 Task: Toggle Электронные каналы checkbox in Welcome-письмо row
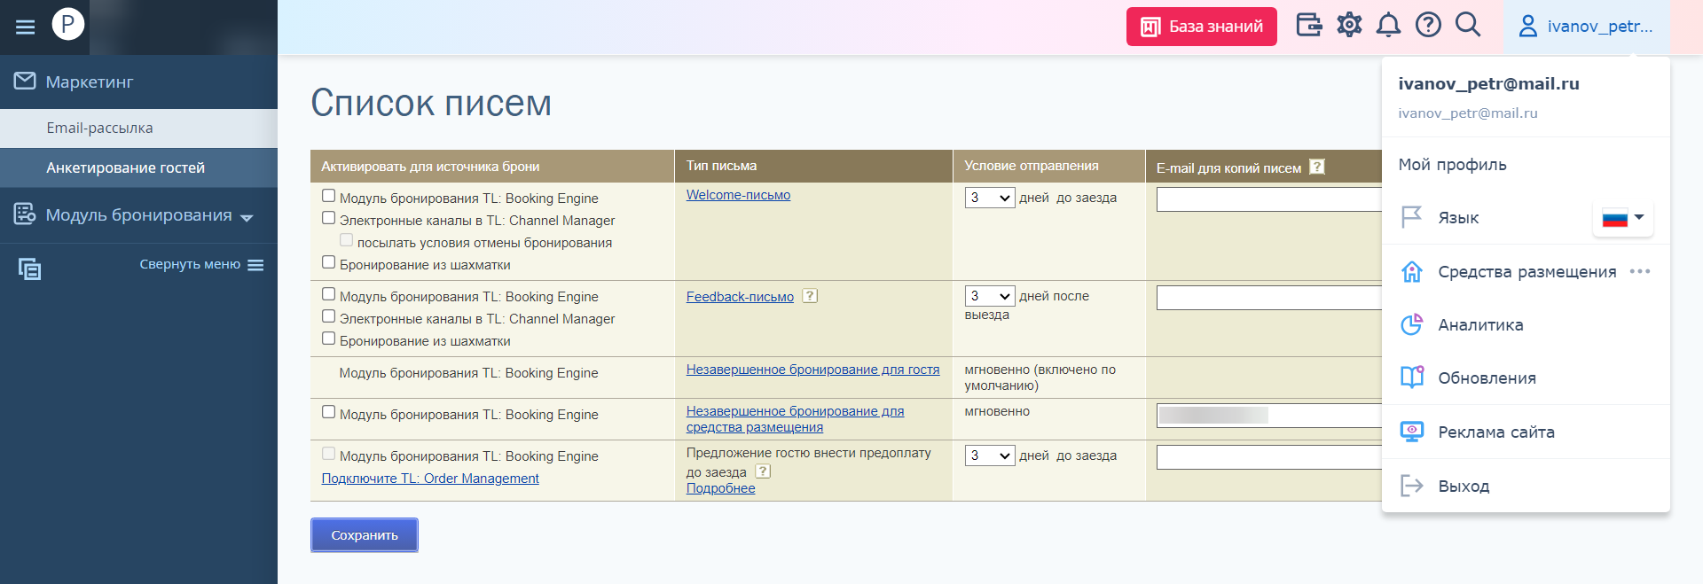329,218
